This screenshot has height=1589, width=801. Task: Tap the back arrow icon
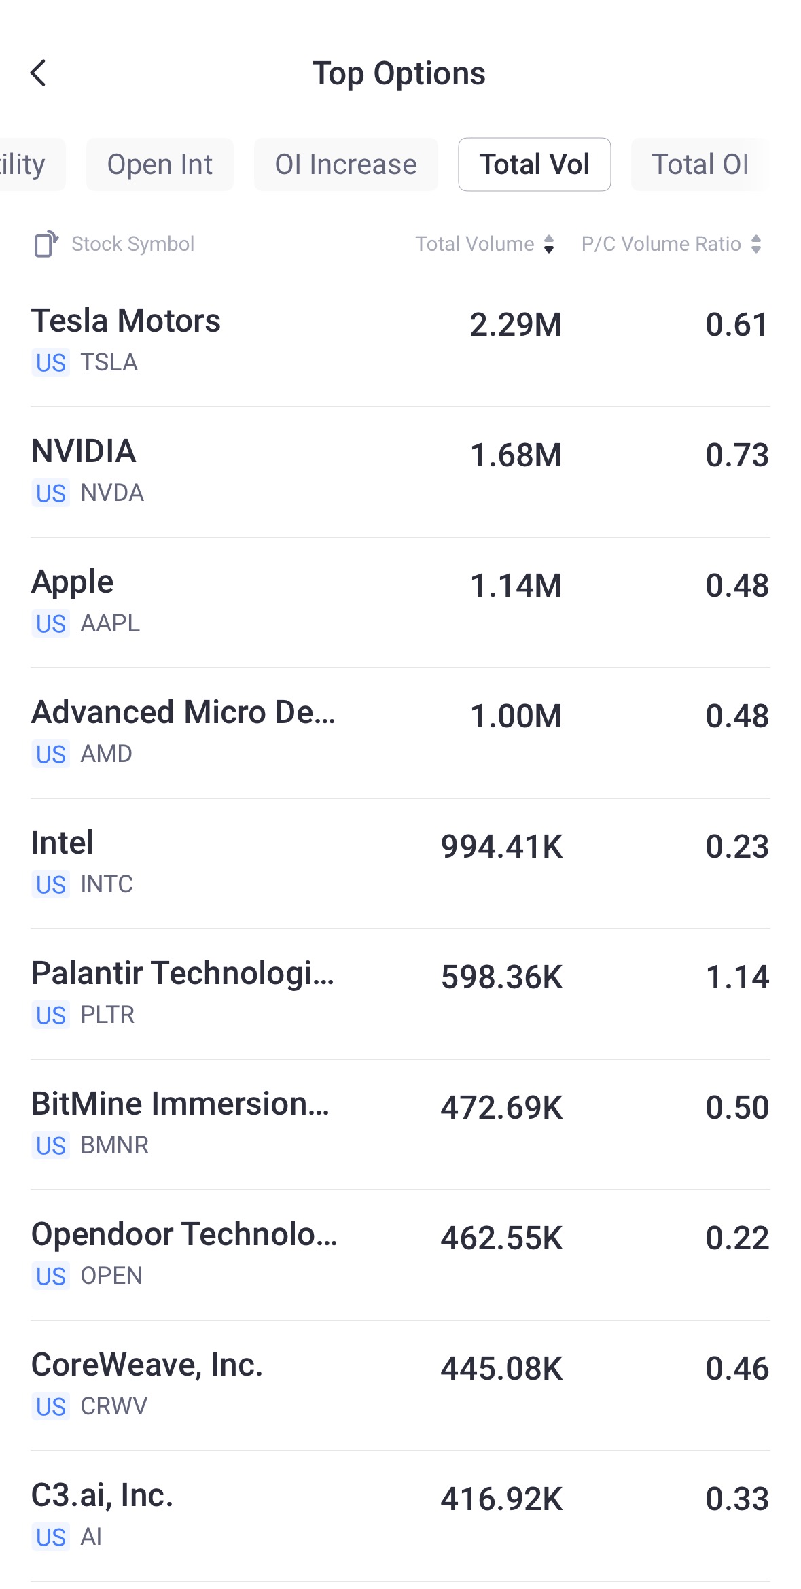(x=39, y=73)
